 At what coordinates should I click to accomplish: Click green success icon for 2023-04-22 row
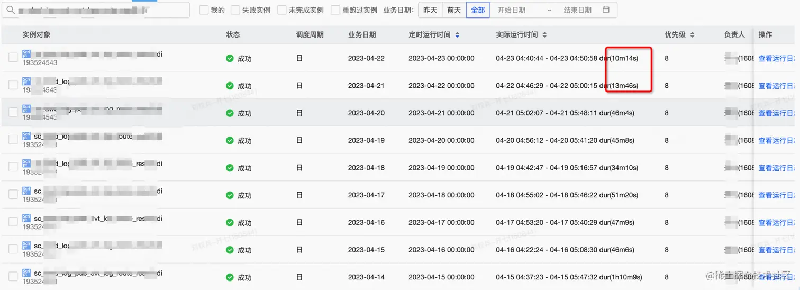click(230, 58)
